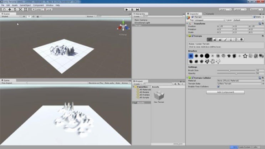Toggle scene audio in the Scene view
The image size is (265, 149).
pos(33,16)
